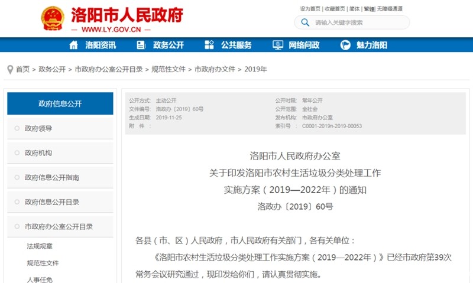The image size is (473, 283).
Task: Go to 市政府办文件 in breadcrumb
Action: pyautogui.click(x=215, y=69)
